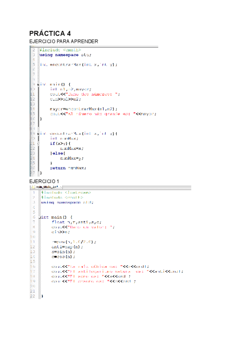Click the 'numMax=y;' line
Screen dimensions: 243x343
(72, 158)
